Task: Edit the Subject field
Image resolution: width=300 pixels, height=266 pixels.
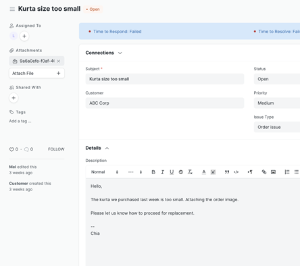Action: click(165, 79)
